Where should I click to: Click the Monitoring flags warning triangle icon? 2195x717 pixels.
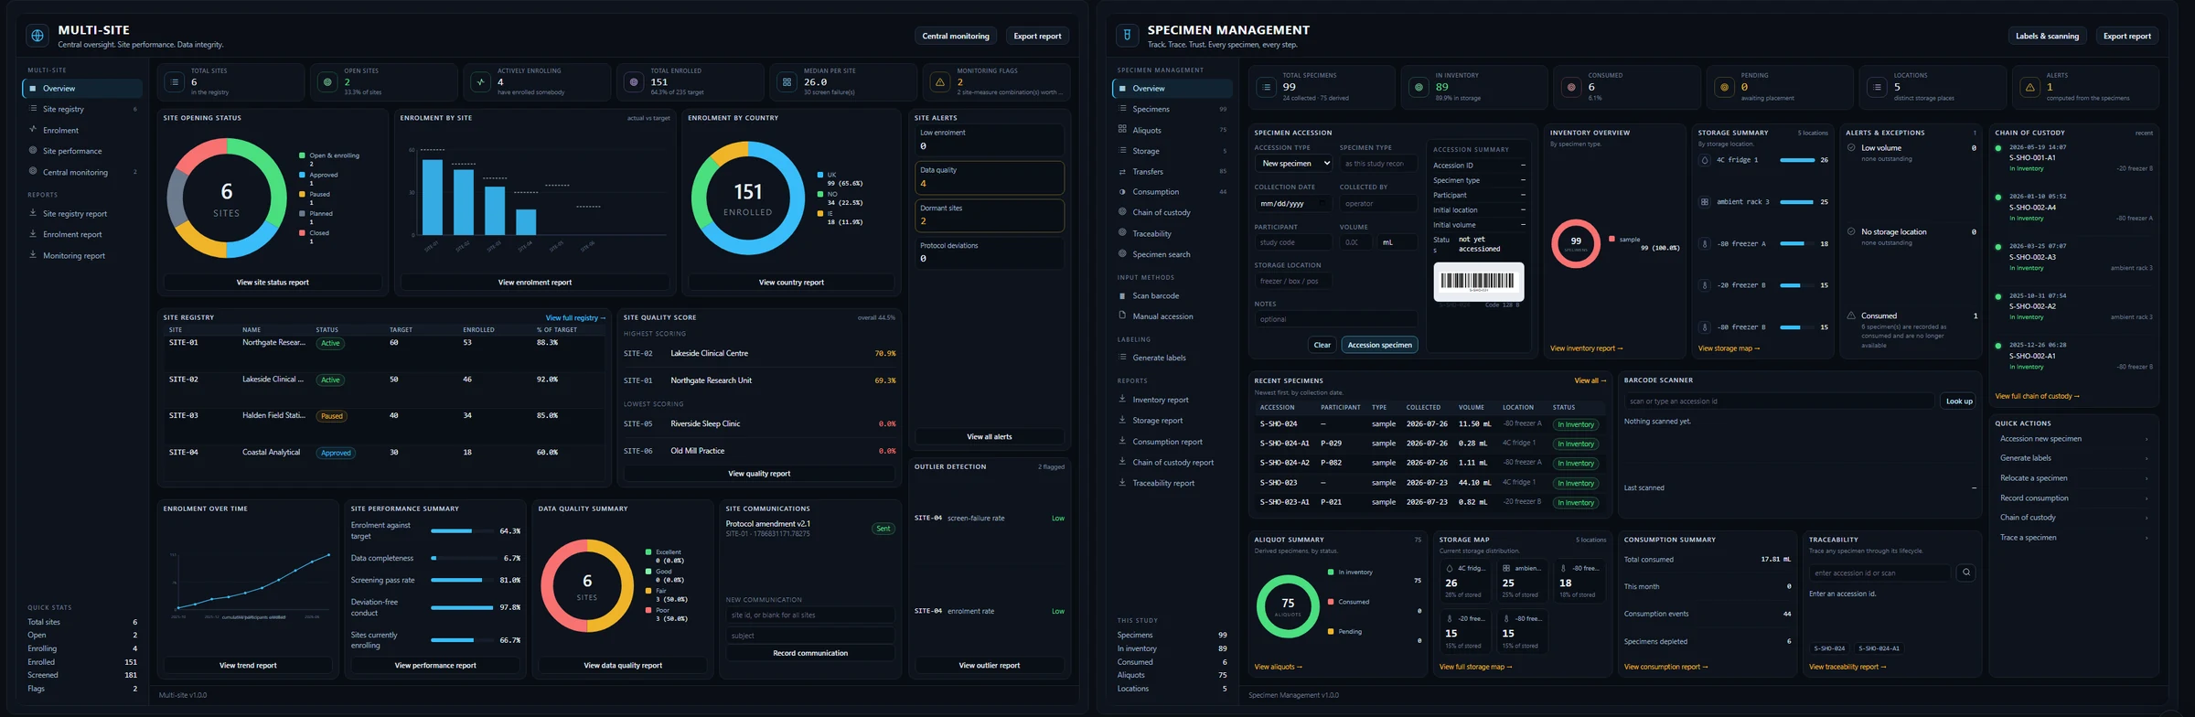[939, 82]
